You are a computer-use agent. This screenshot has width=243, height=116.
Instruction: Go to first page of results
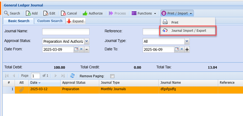coord(7,76)
